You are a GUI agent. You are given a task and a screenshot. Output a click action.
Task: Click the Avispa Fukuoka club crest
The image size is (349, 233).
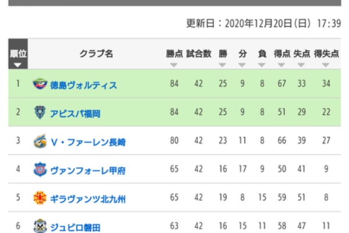click(x=40, y=112)
